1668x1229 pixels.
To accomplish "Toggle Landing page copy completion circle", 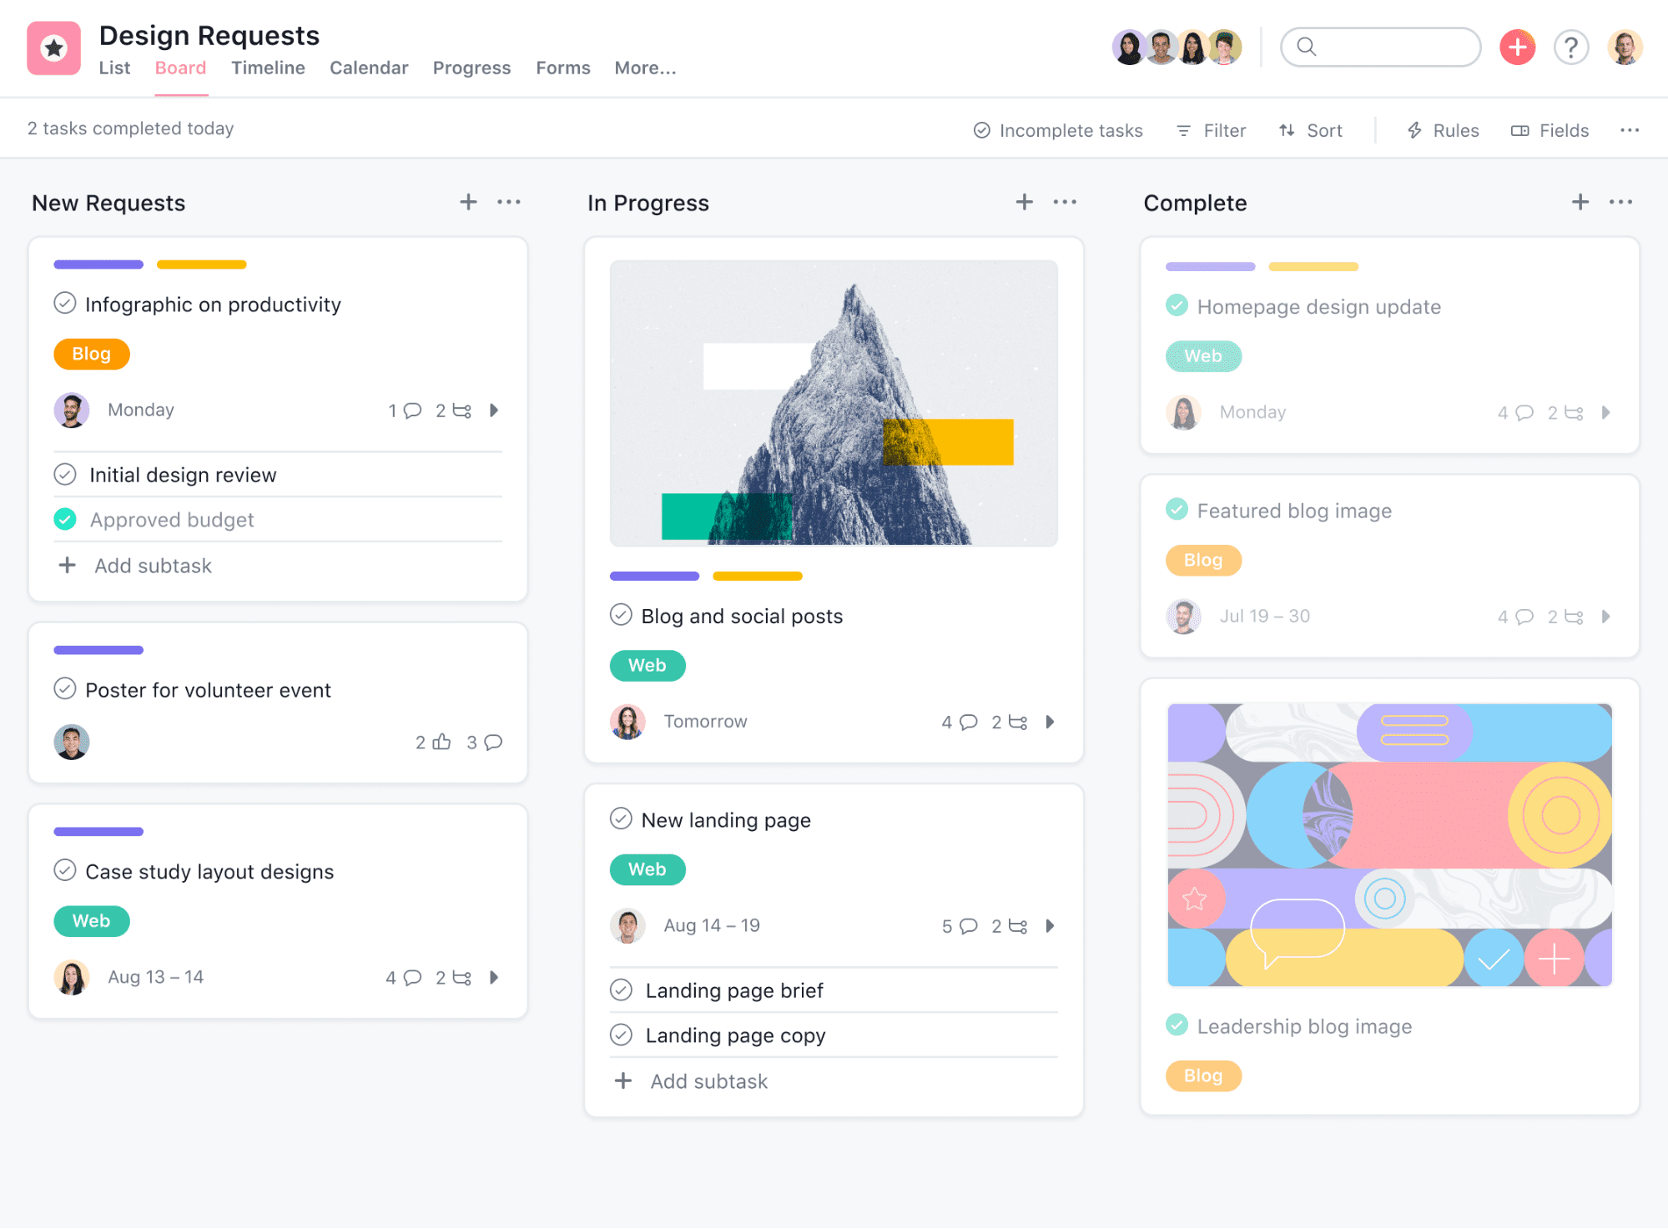I will [x=623, y=1035].
